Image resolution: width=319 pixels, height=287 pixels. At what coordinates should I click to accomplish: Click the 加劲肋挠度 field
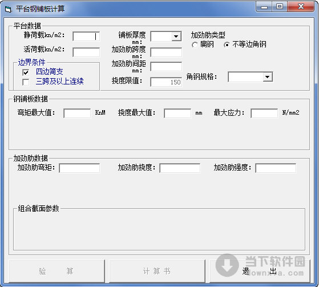(180, 168)
